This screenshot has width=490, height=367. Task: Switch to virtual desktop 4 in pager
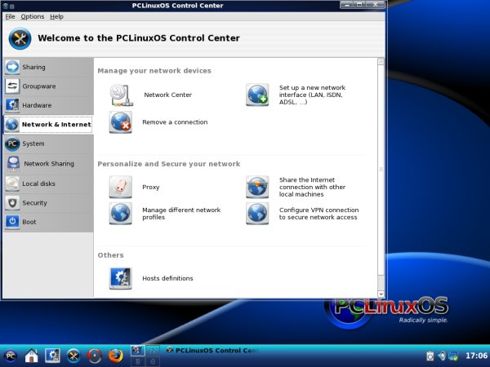(153, 361)
